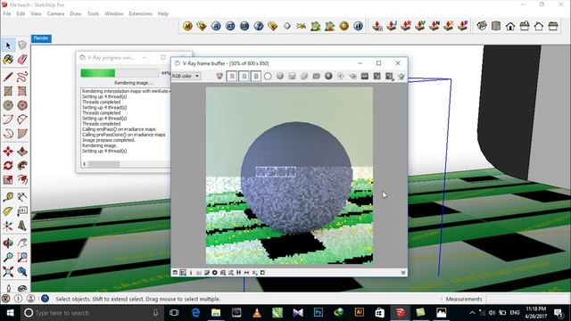Open the Help menu
This screenshot has height=321, width=571.
[x=163, y=14]
